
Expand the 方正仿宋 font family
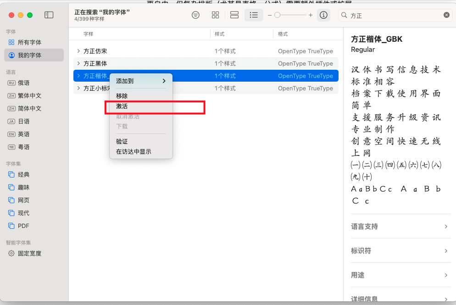click(78, 51)
